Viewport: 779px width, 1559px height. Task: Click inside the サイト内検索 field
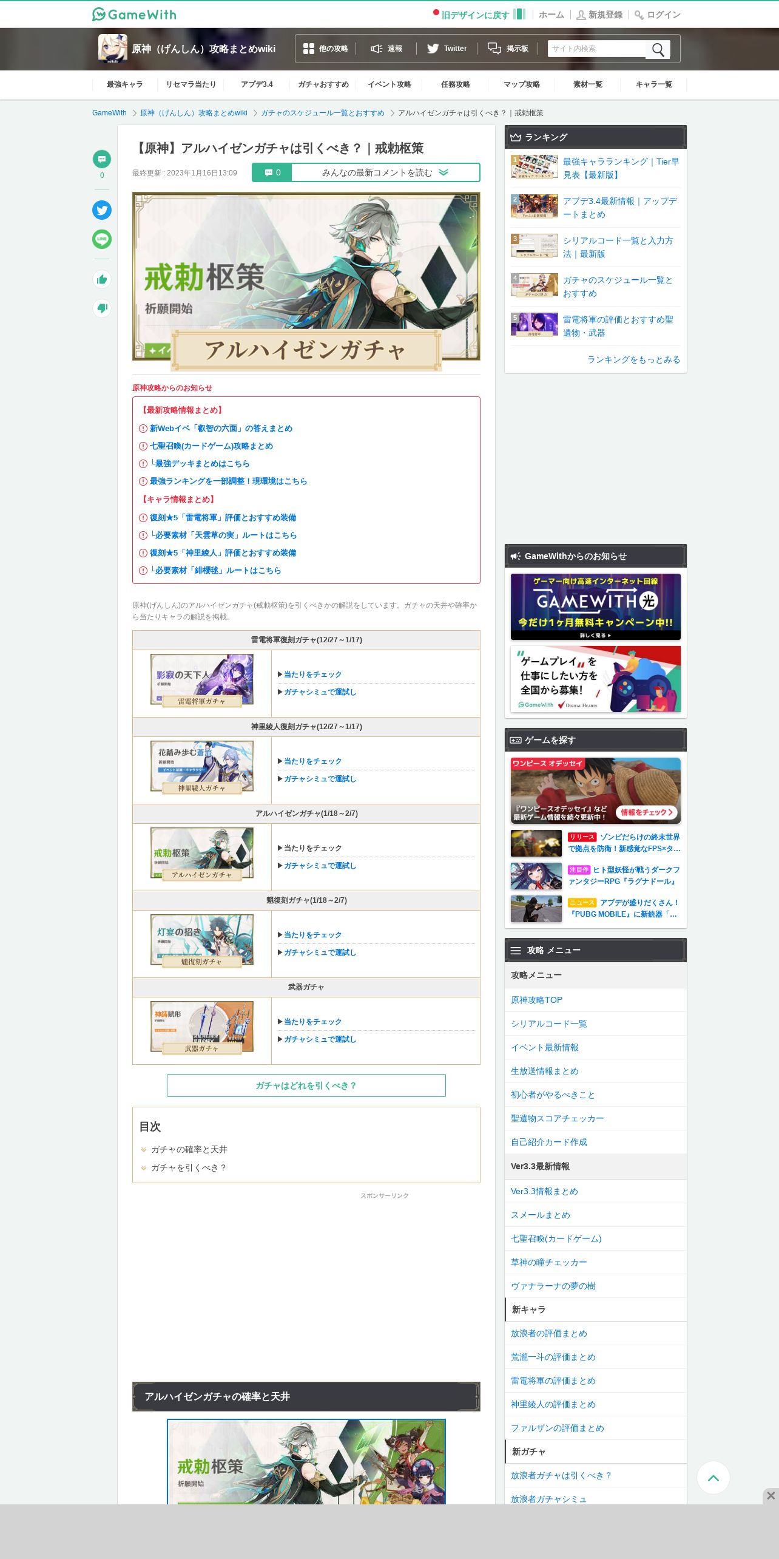pos(597,49)
